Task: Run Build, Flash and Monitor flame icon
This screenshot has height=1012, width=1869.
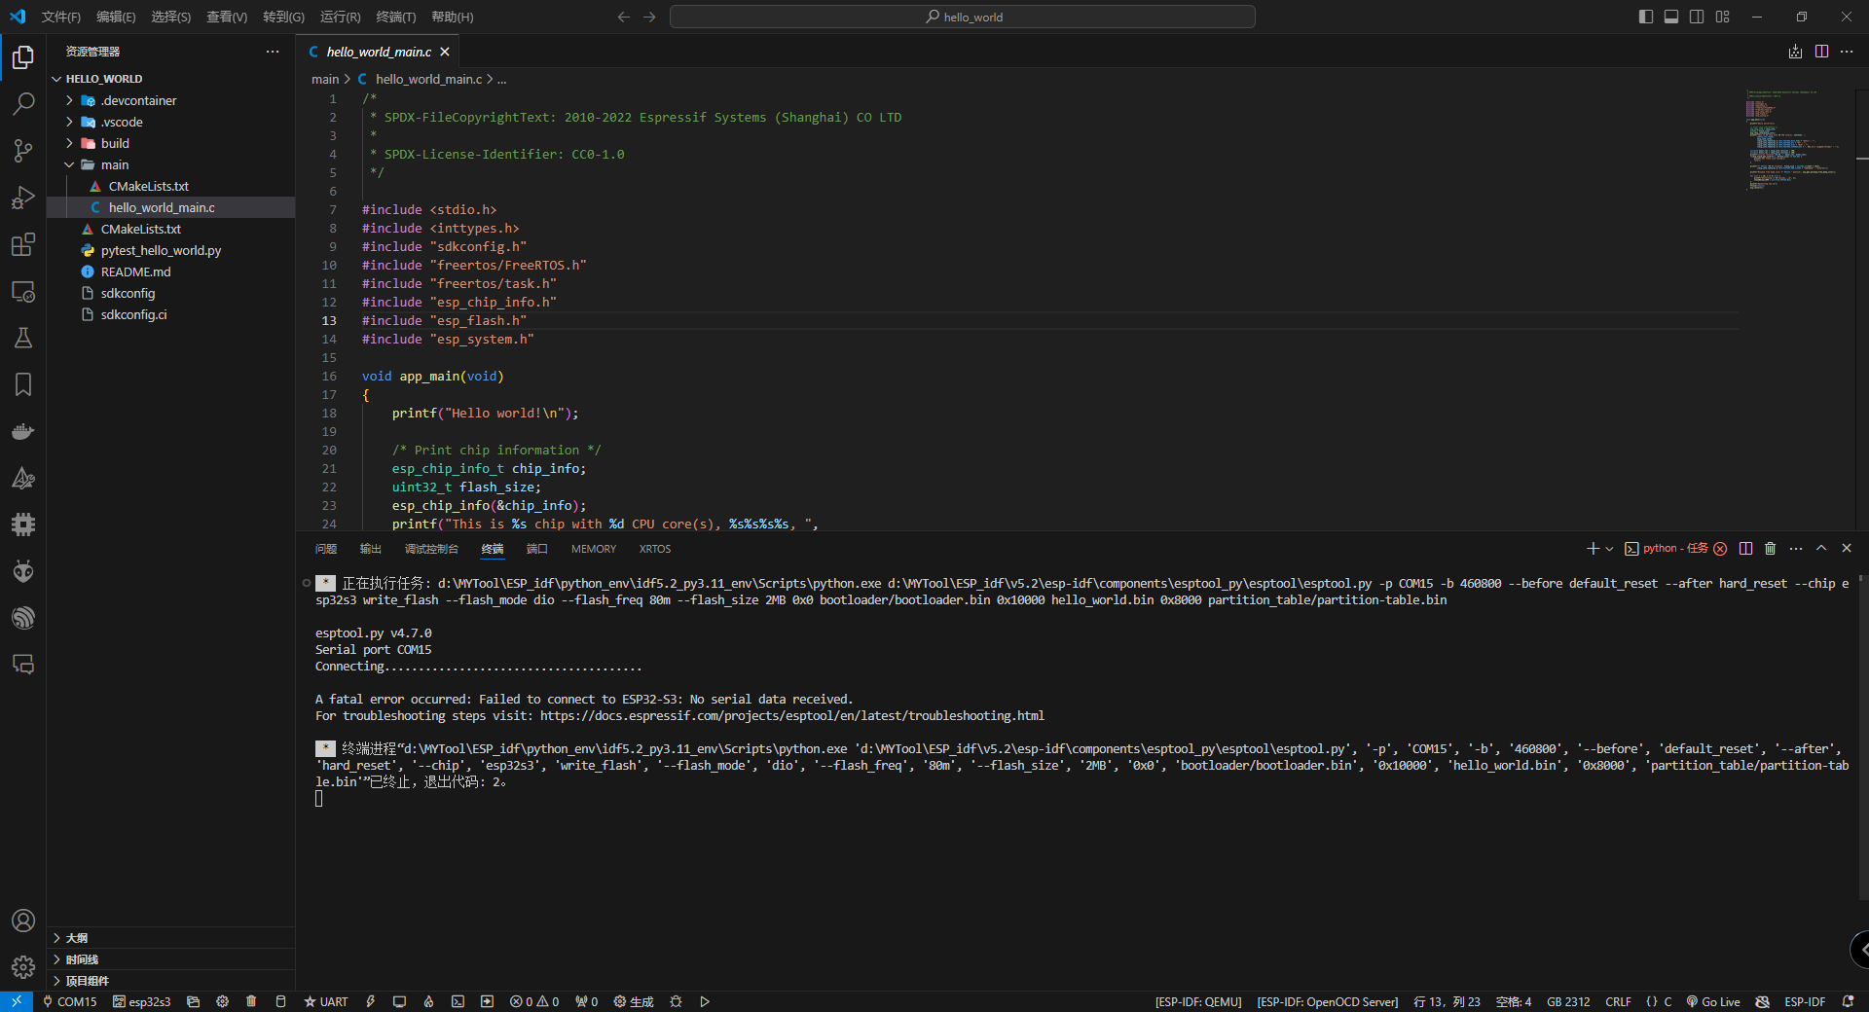Action: pyautogui.click(x=428, y=1001)
